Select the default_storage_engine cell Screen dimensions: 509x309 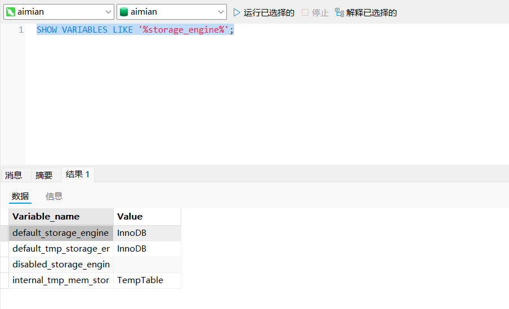pyautogui.click(x=61, y=233)
